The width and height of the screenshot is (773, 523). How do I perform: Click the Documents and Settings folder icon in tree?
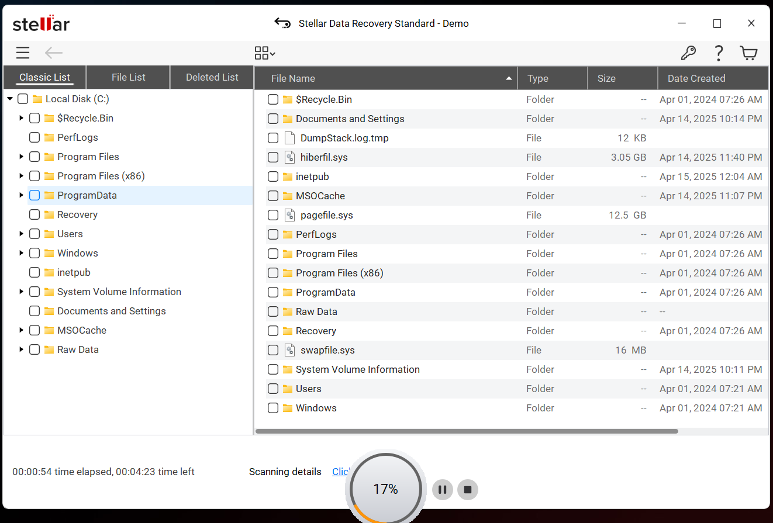(x=49, y=311)
